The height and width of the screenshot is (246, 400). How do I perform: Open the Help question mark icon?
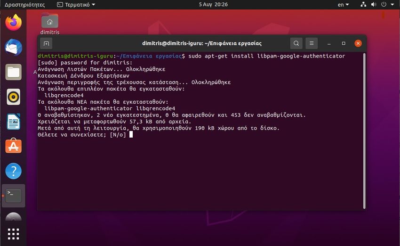click(14, 171)
